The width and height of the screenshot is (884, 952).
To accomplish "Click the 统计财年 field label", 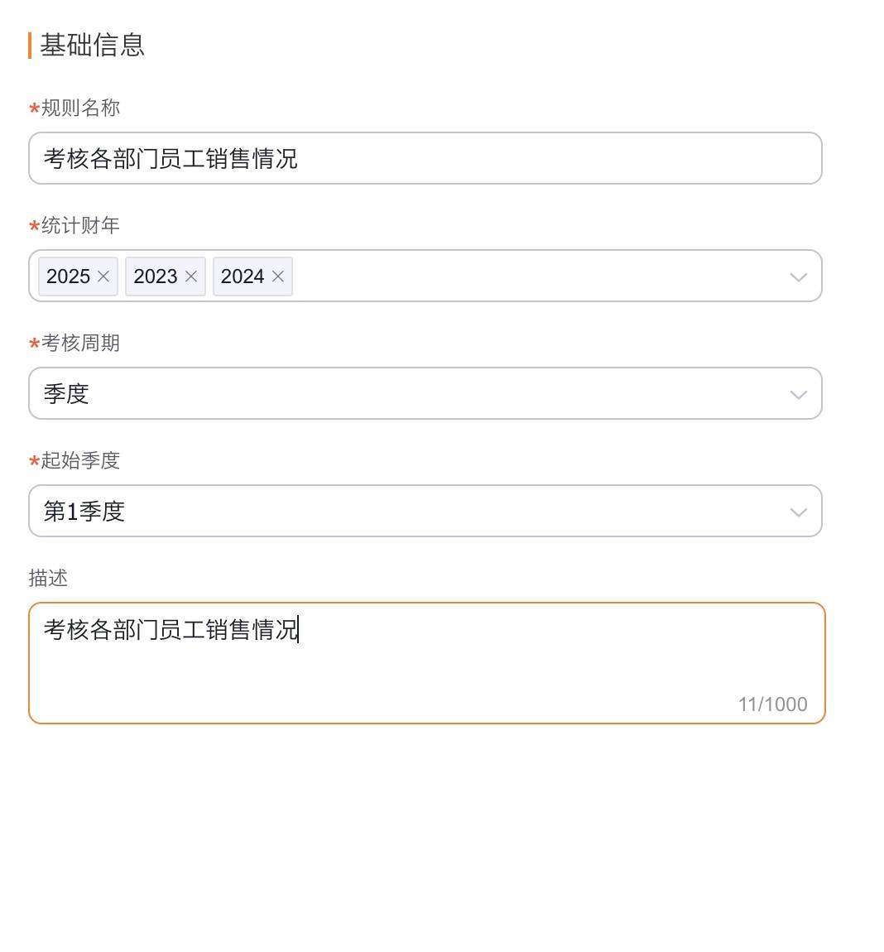I will [80, 225].
